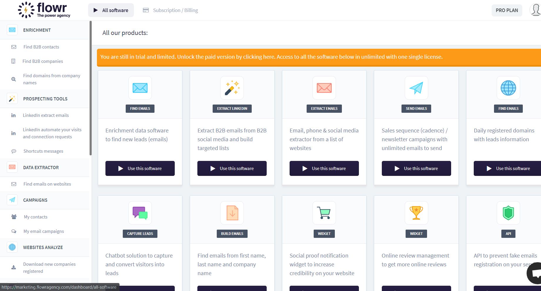This screenshot has width=541, height=291.
Task: Click the PRO PLAN button
Action: click(x=507, y=10)
